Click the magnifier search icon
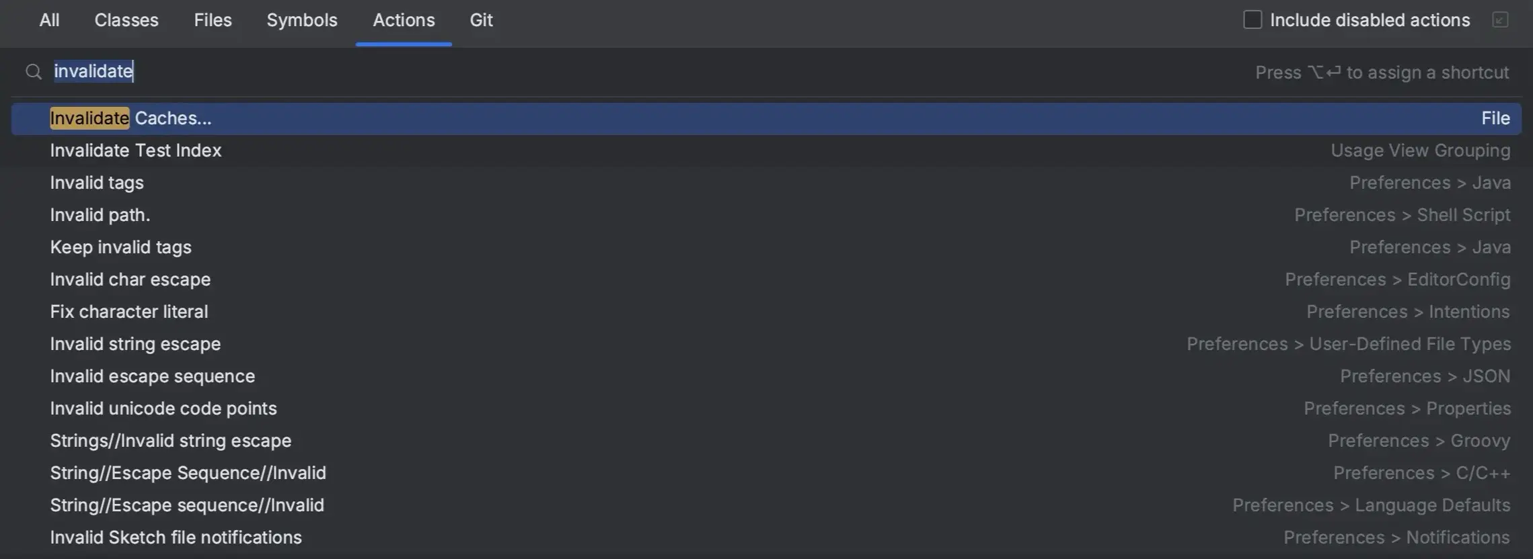The image size is (1533, 559). pos(33,71)
